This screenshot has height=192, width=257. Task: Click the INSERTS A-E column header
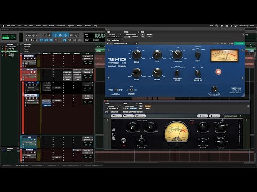pos(47,53)
